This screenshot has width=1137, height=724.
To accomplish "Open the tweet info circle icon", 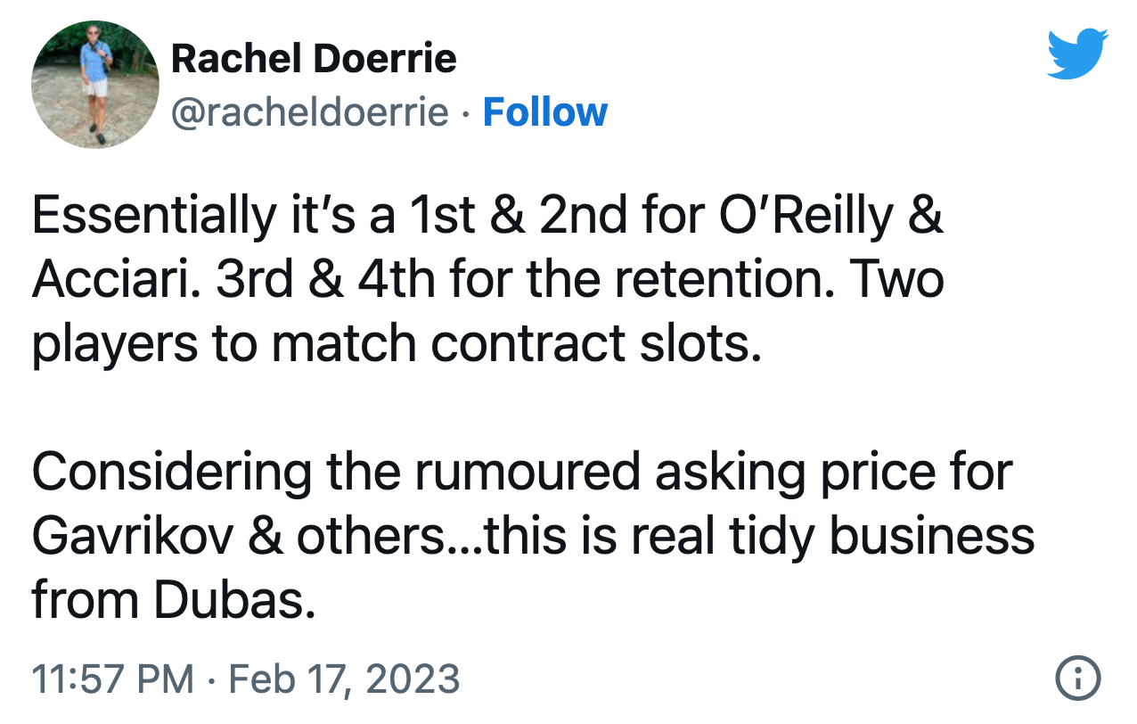I will click(x=1078, y=679).
